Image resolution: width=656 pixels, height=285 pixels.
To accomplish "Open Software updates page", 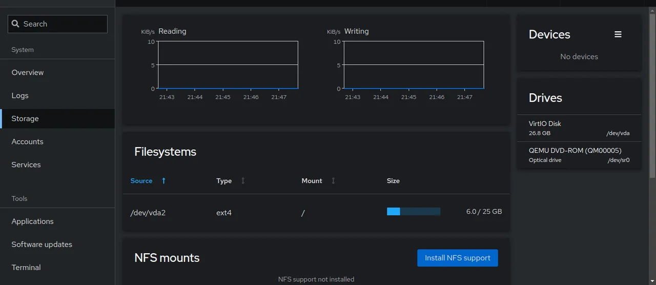I will pyautogui.click(x=57, y=245).
